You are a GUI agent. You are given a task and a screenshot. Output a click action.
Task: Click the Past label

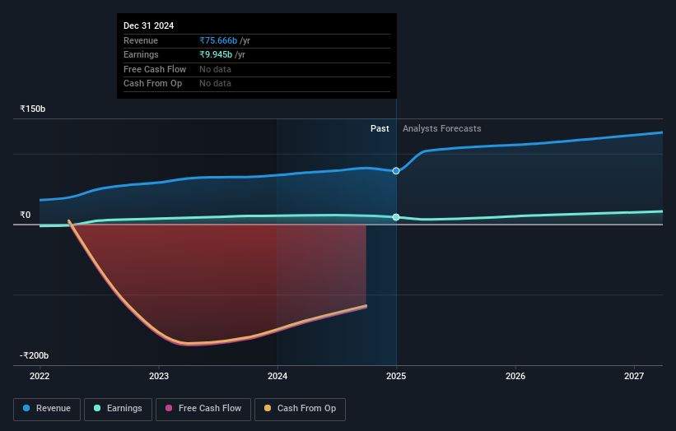point(380,128)
